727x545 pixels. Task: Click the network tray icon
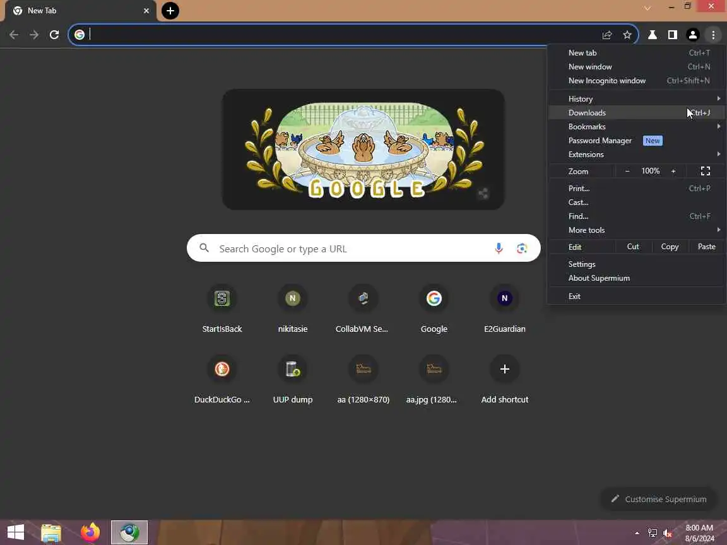tap(653, 533)
